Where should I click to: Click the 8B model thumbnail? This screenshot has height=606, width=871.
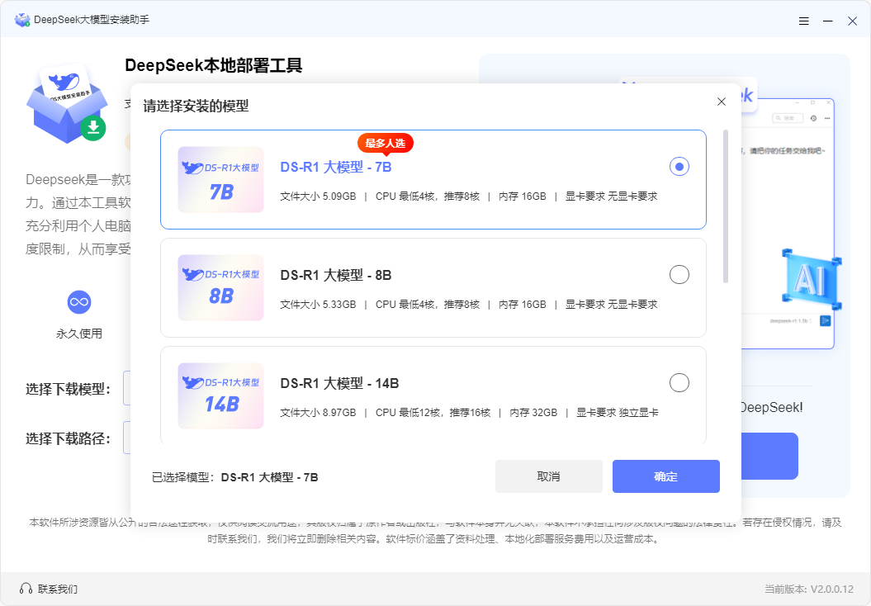(220, 287)
